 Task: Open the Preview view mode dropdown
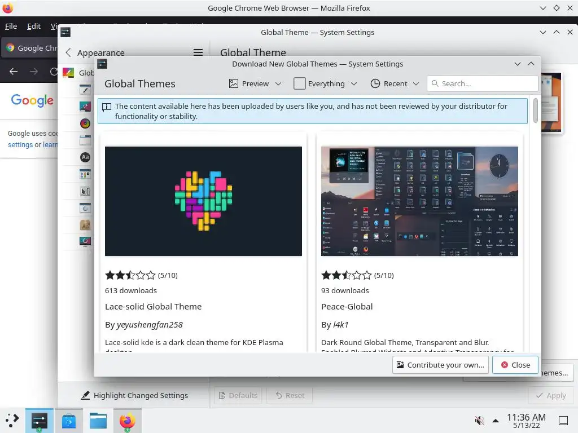click(255, 83)
